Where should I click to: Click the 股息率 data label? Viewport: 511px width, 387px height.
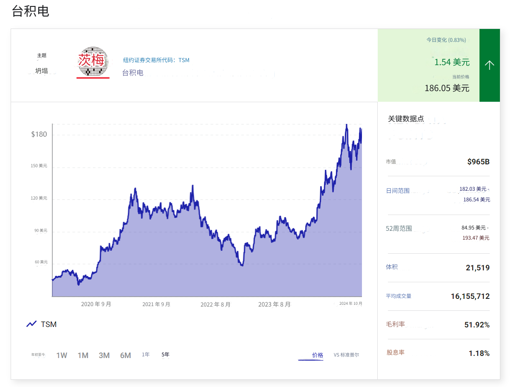(x=396, y=353)
